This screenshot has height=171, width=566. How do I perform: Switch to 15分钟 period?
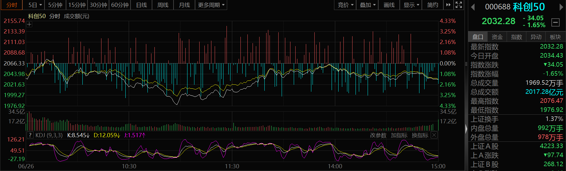(77, 5)
